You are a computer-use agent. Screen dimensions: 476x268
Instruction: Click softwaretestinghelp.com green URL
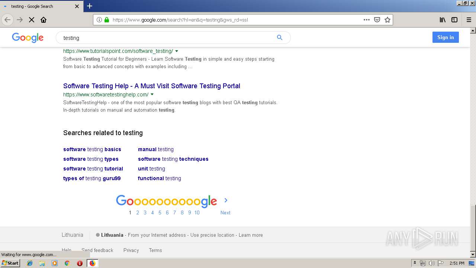106,95
